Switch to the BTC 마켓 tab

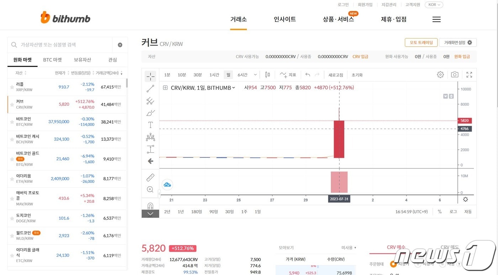point(52,59)
